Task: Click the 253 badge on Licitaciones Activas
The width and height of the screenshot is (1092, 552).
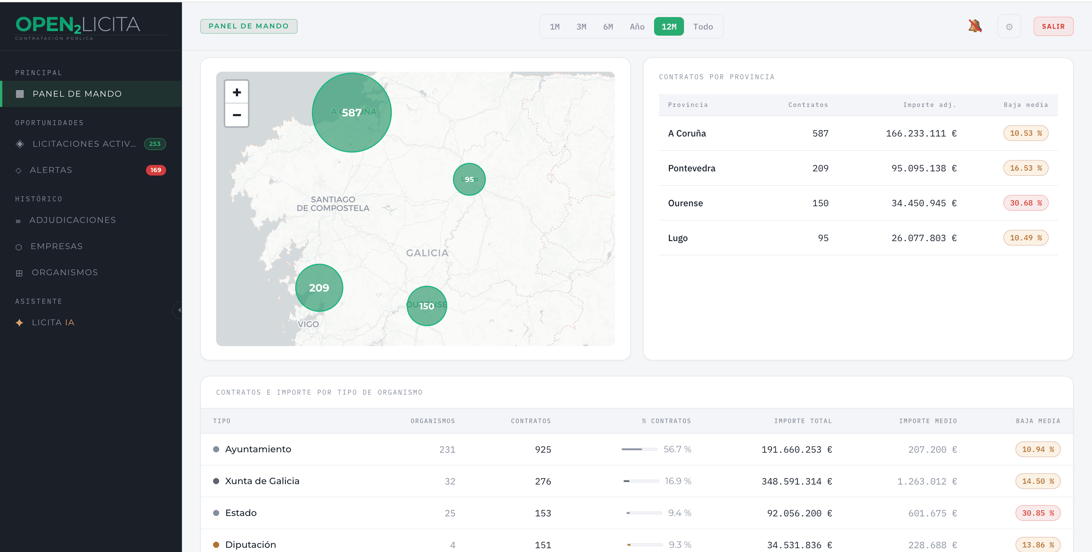Action: (x=155, y=144)
